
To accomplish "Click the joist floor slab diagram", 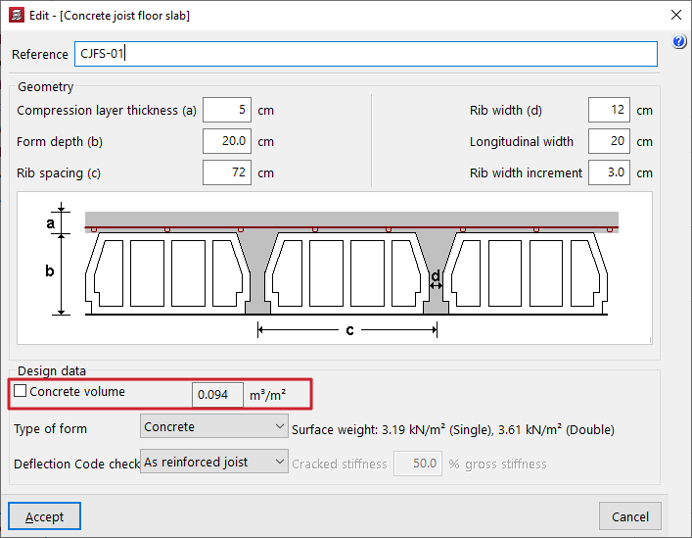I will (335, 268).
